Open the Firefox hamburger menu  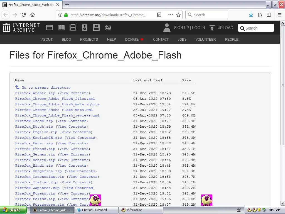[x=280, y=15]
